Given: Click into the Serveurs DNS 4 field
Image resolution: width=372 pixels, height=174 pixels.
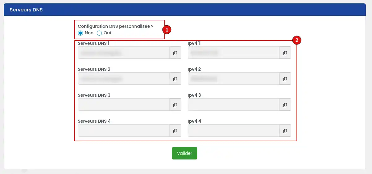Looking at the screenshot, I should 124,131.
